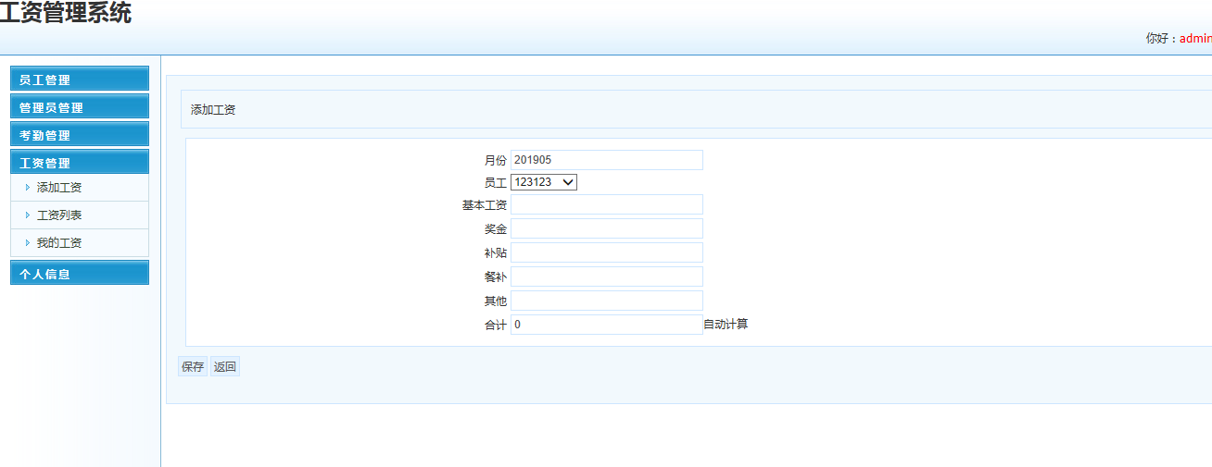
Task: Click the 自动计算 label next to total
Action: coord(726,325)
